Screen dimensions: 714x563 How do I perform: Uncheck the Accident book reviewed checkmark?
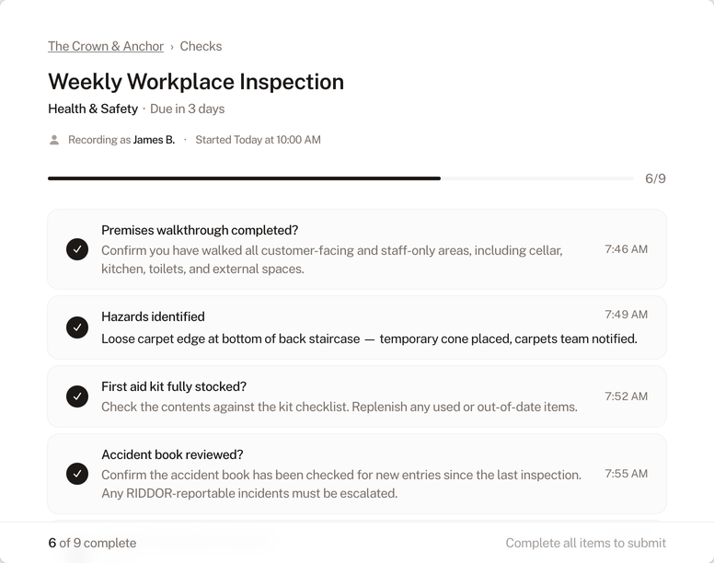coord(77,474)
